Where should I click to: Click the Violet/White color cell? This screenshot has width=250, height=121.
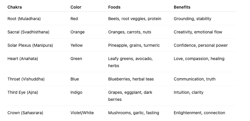[82, 113]
